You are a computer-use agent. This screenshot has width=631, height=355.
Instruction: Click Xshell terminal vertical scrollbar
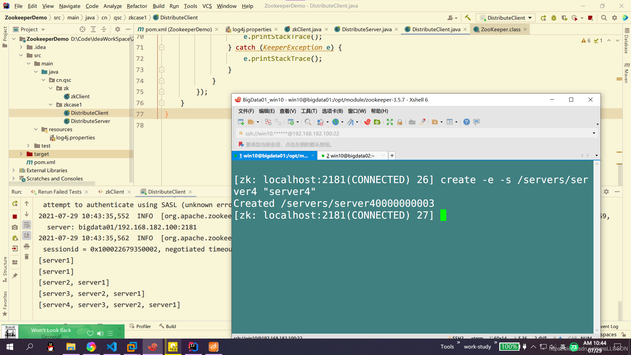pyautogui.click(x=597, y=247)
